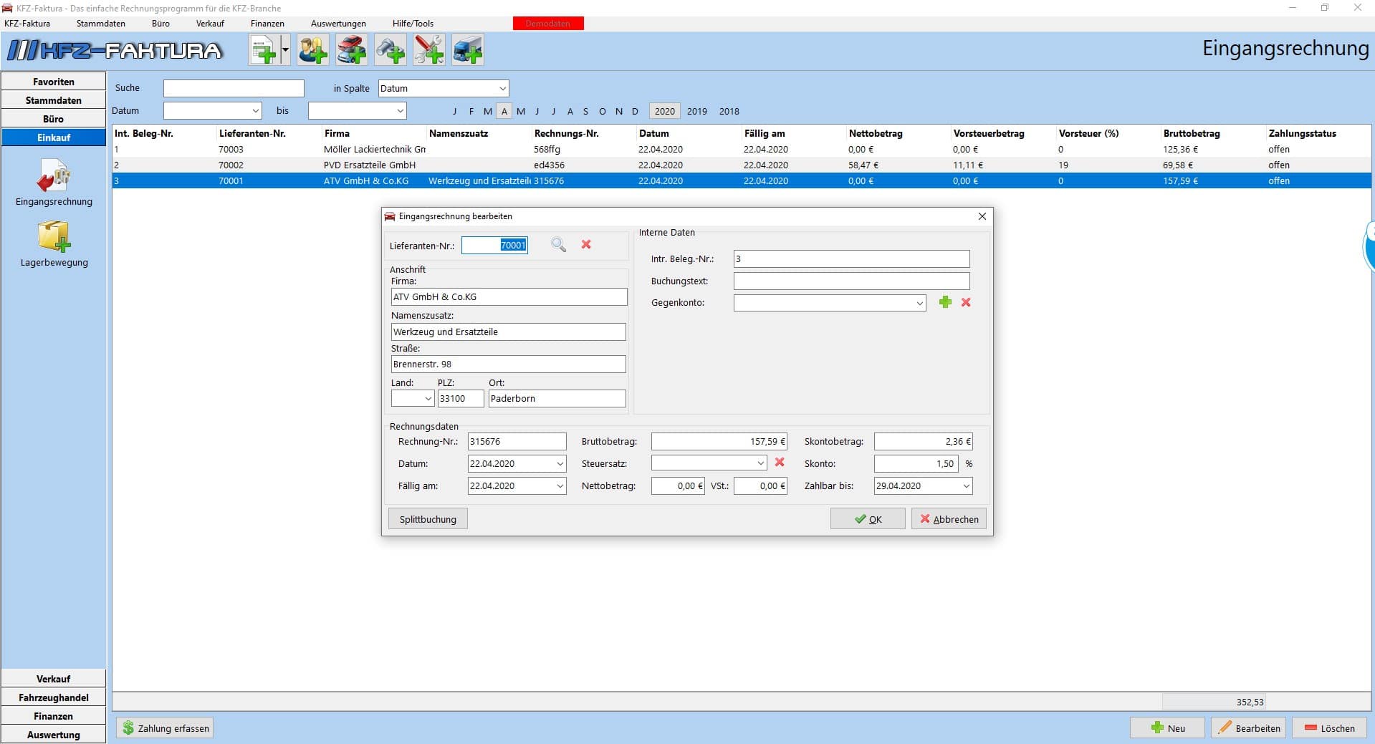Open the Stammdaten menu in the menu bar
1375x744 pixels.
click(101, 24)
